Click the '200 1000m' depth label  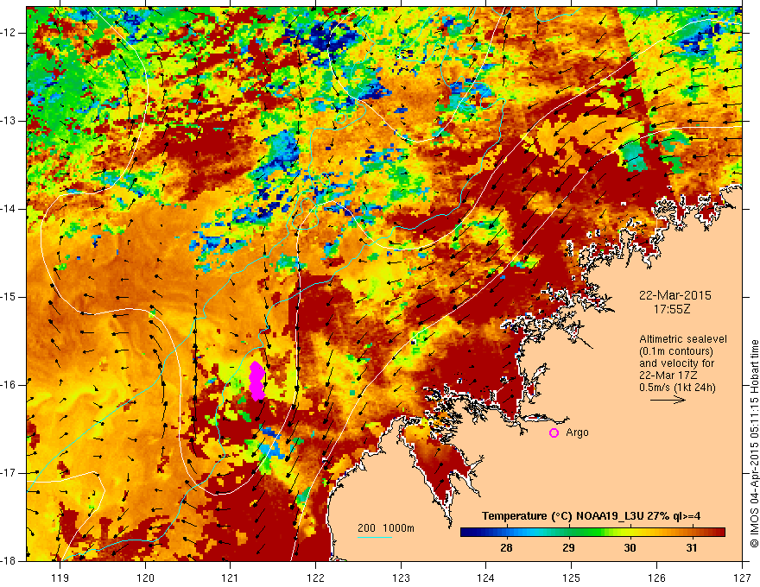pyautogui.click(x=386, y=528)
